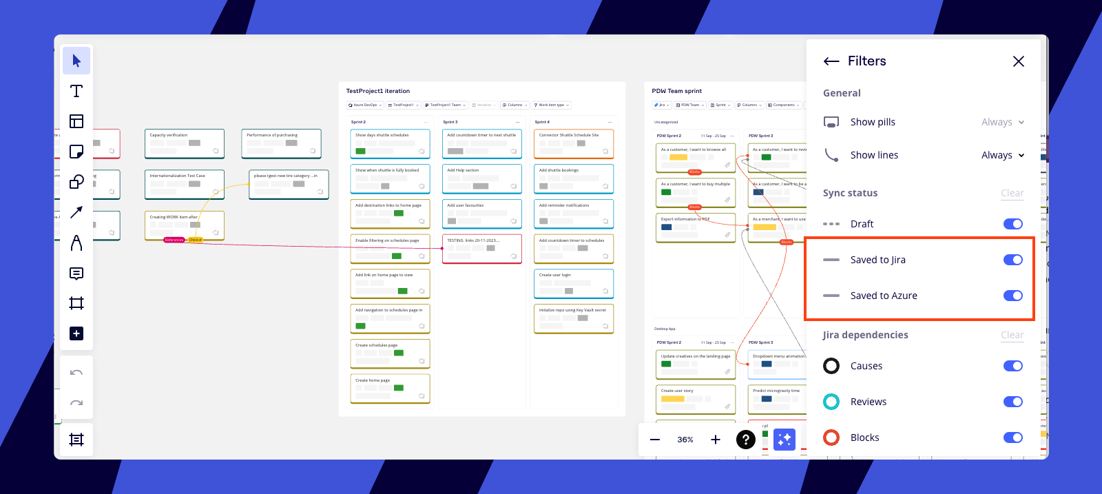Toggle the Reviews dependency switch
The height and width of the screenshot is (494, 1102).
1012,402
